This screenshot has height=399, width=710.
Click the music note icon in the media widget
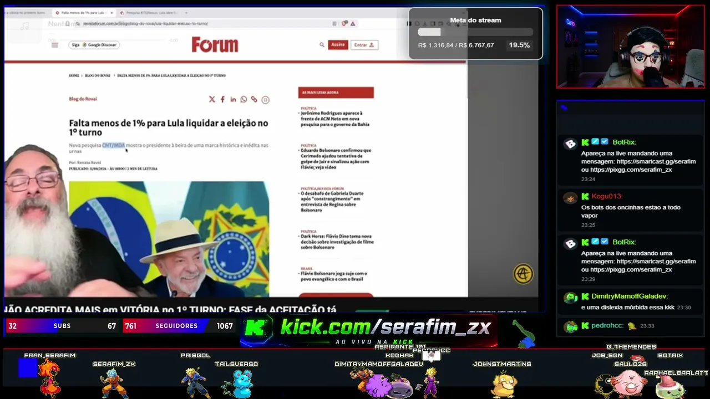(x=24, y=26)
